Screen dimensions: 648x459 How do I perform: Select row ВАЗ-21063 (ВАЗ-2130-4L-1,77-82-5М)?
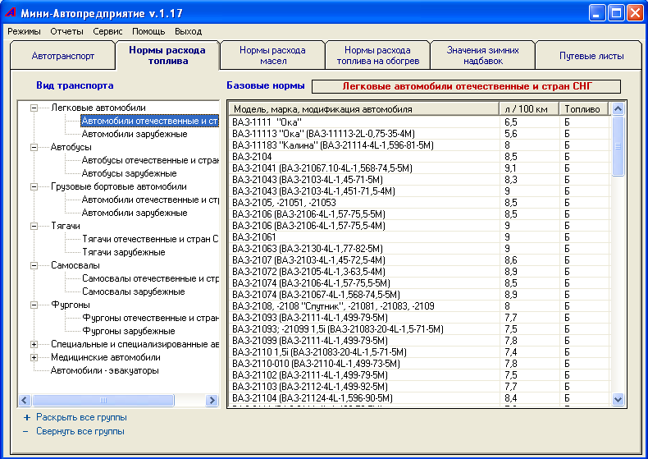pyautogui.click(x=419, y=249)
